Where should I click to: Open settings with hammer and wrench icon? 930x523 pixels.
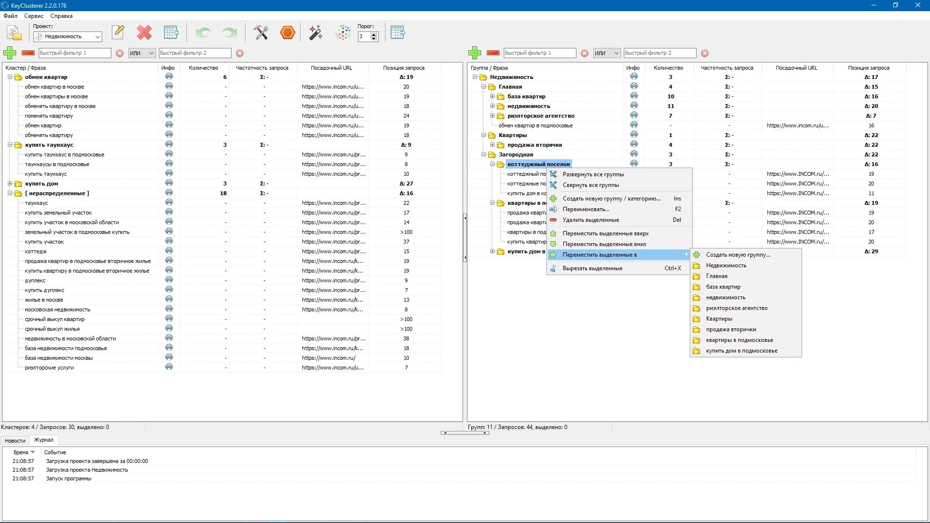click(261, 32)
